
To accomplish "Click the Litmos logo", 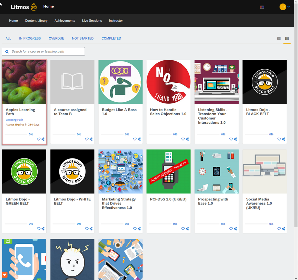I will click(24, 7).
